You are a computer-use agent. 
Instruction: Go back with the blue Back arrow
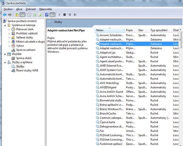click(5, 15)
